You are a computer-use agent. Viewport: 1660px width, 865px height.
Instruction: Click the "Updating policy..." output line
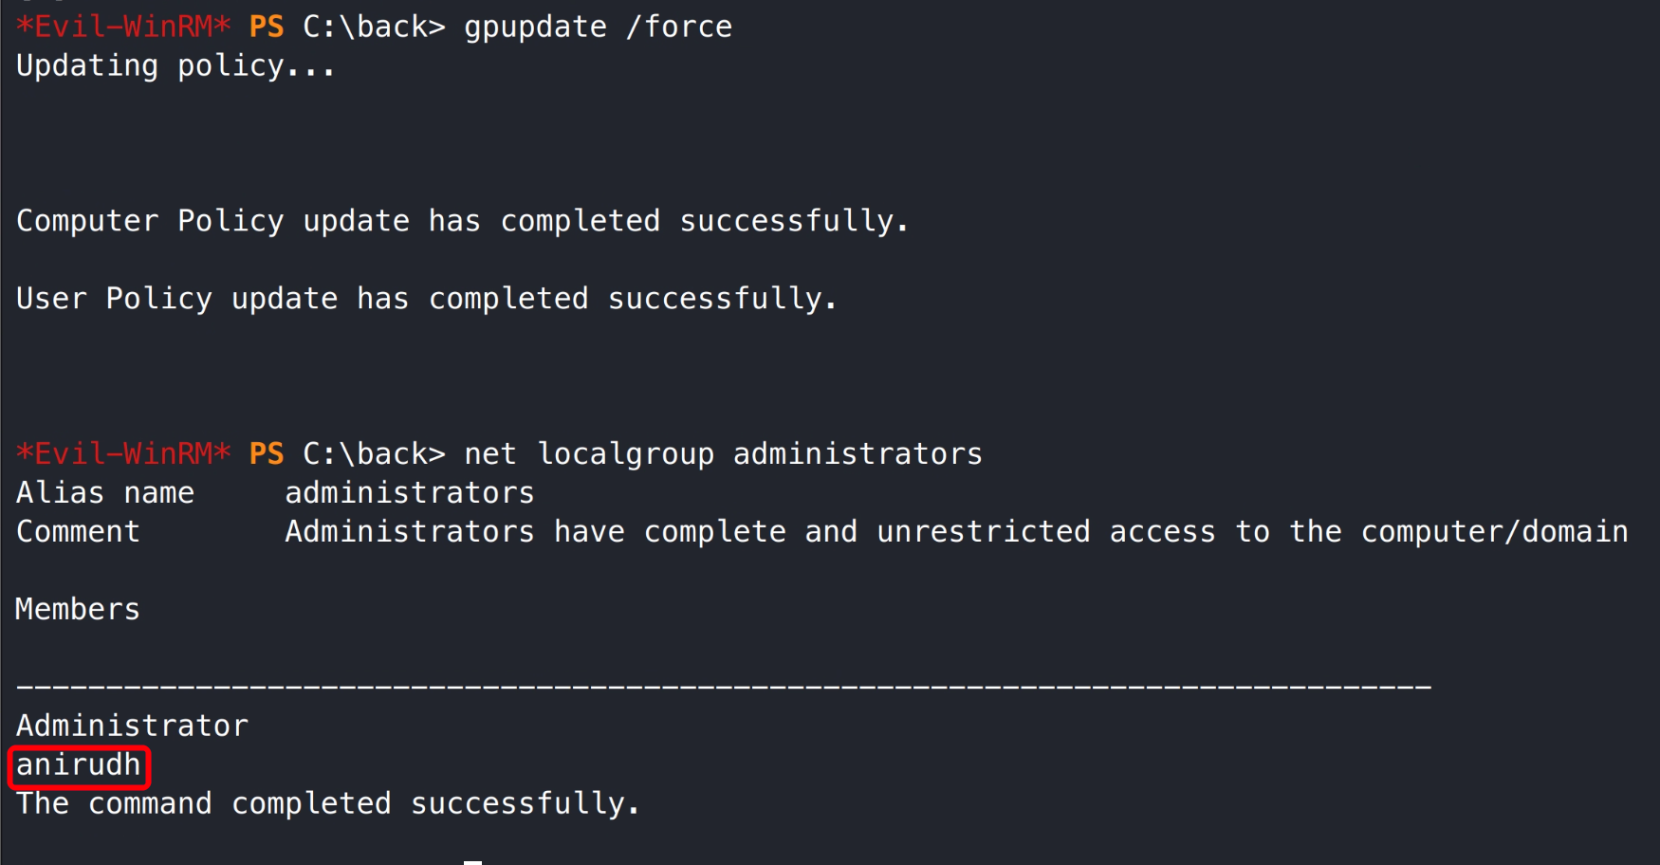(x=175, y=66)
